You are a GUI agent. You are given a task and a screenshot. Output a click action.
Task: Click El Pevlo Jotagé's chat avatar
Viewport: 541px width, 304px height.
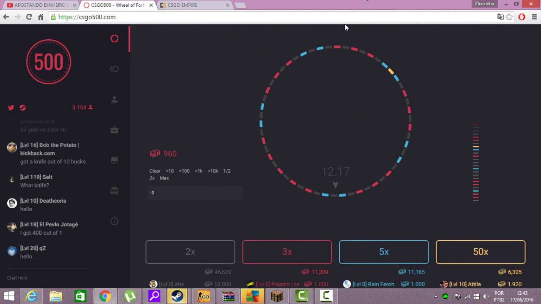coord(12,227)
